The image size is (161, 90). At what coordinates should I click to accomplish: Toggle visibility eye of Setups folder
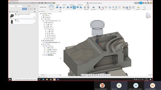click(x=44, y=44)
